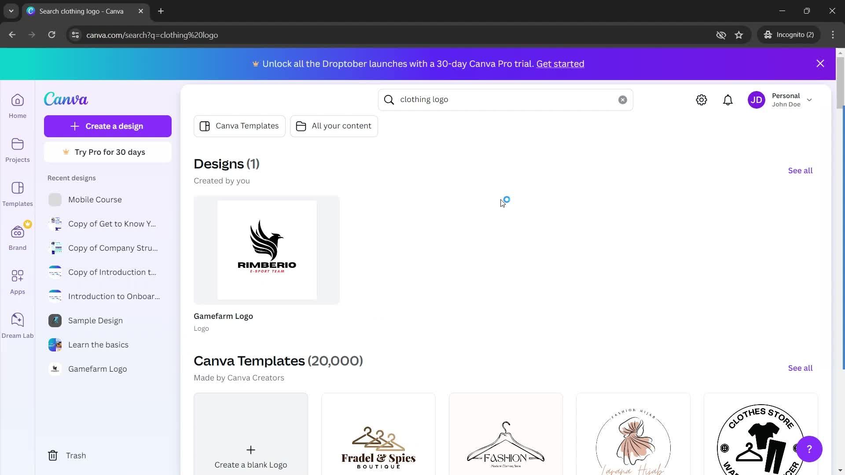Open the Fradel & Spies Boutique template
Screen dimensions: 845x475
point(378,434)
